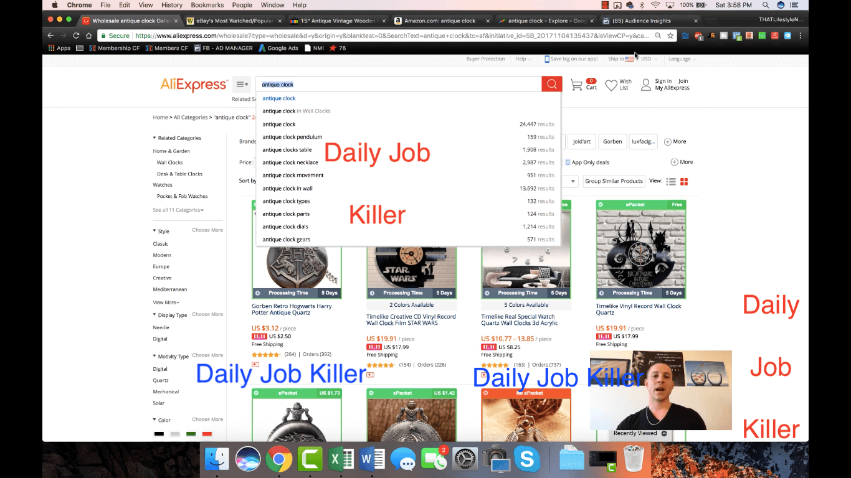The image size is (851, 478).
Task: Select the Classic style filter
Action: coord(161,244)
